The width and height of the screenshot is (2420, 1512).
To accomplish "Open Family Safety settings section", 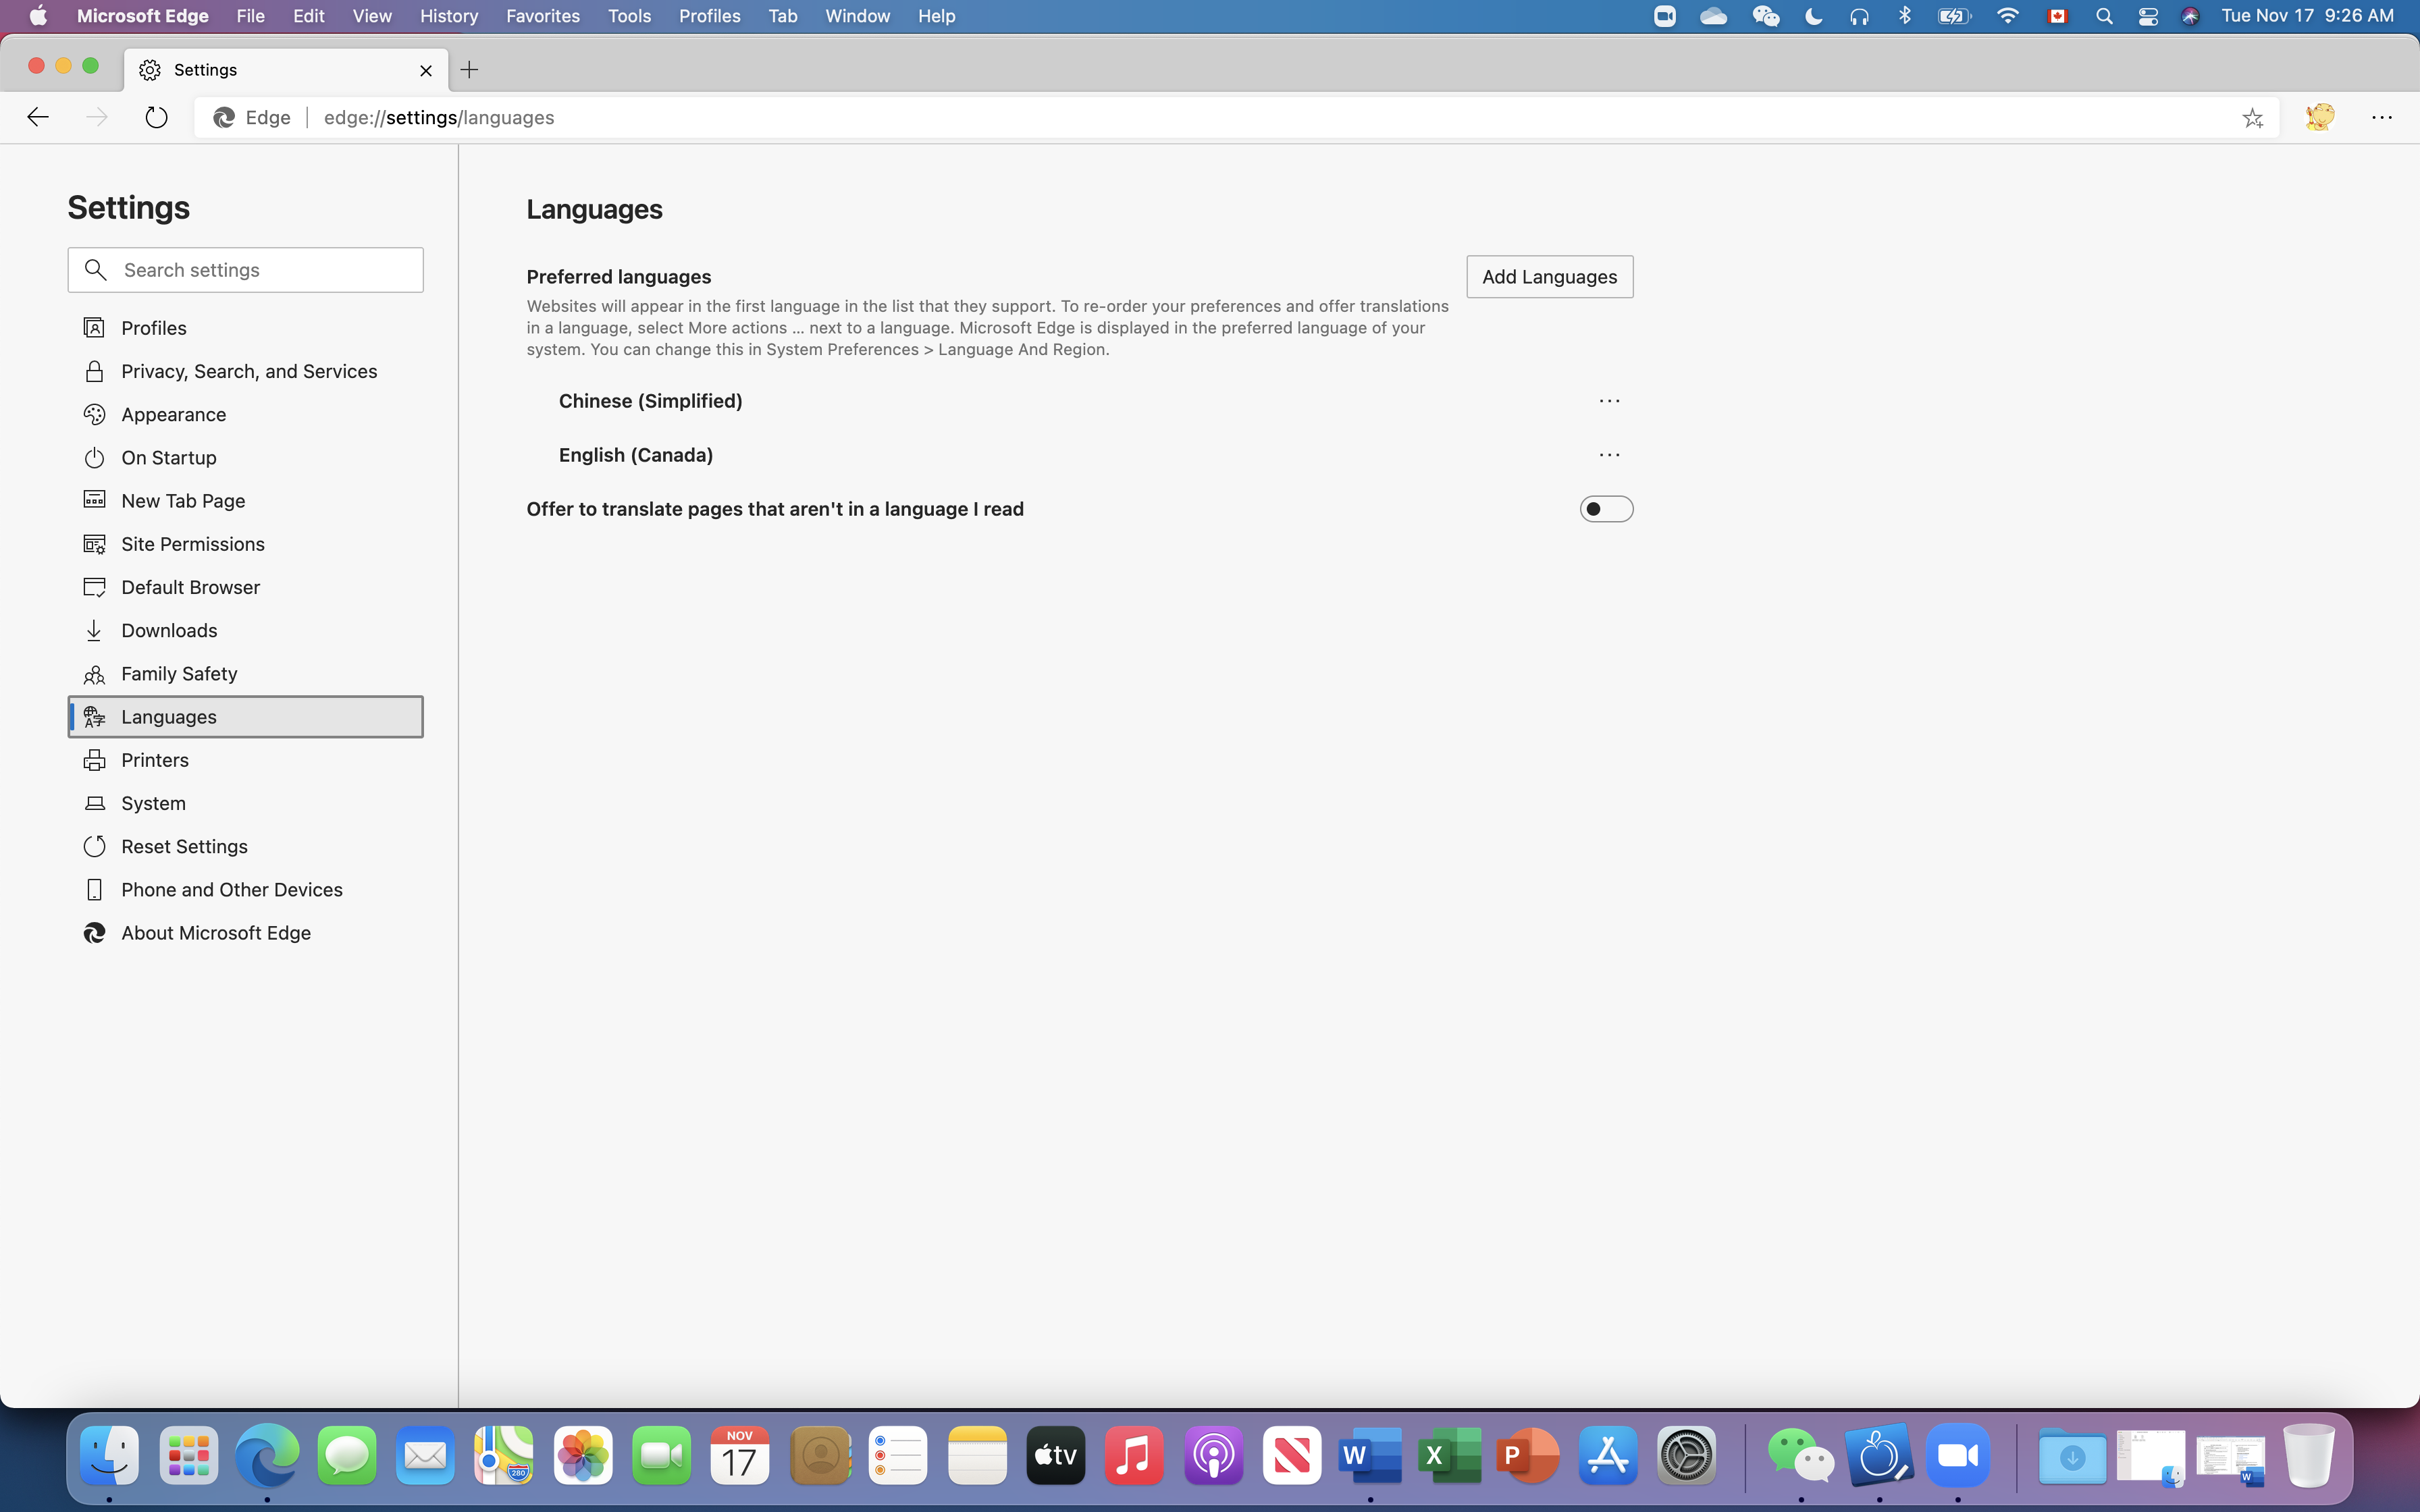I will point(179,674).
